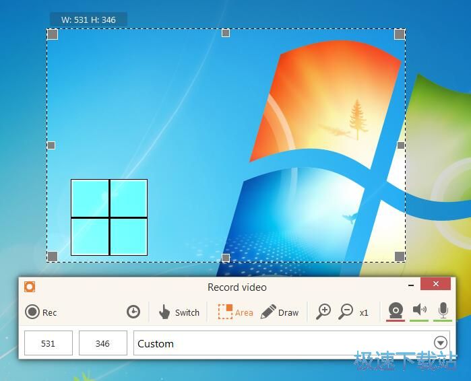Viewport: 471px width, 381px height.
Task: Zoom in with the plus magnifier
Action: coord(324,312)
